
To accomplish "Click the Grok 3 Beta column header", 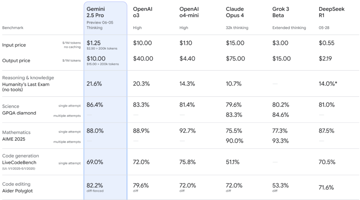I will pyautogui.click(x=281, y=12).
